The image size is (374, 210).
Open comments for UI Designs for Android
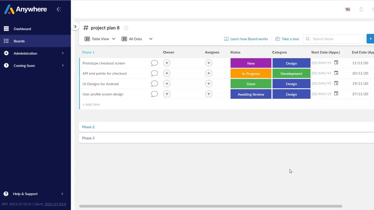click(154, 84)
